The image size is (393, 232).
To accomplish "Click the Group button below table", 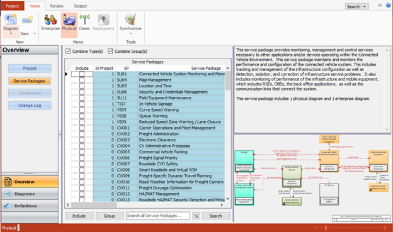I will click(110, 216).
